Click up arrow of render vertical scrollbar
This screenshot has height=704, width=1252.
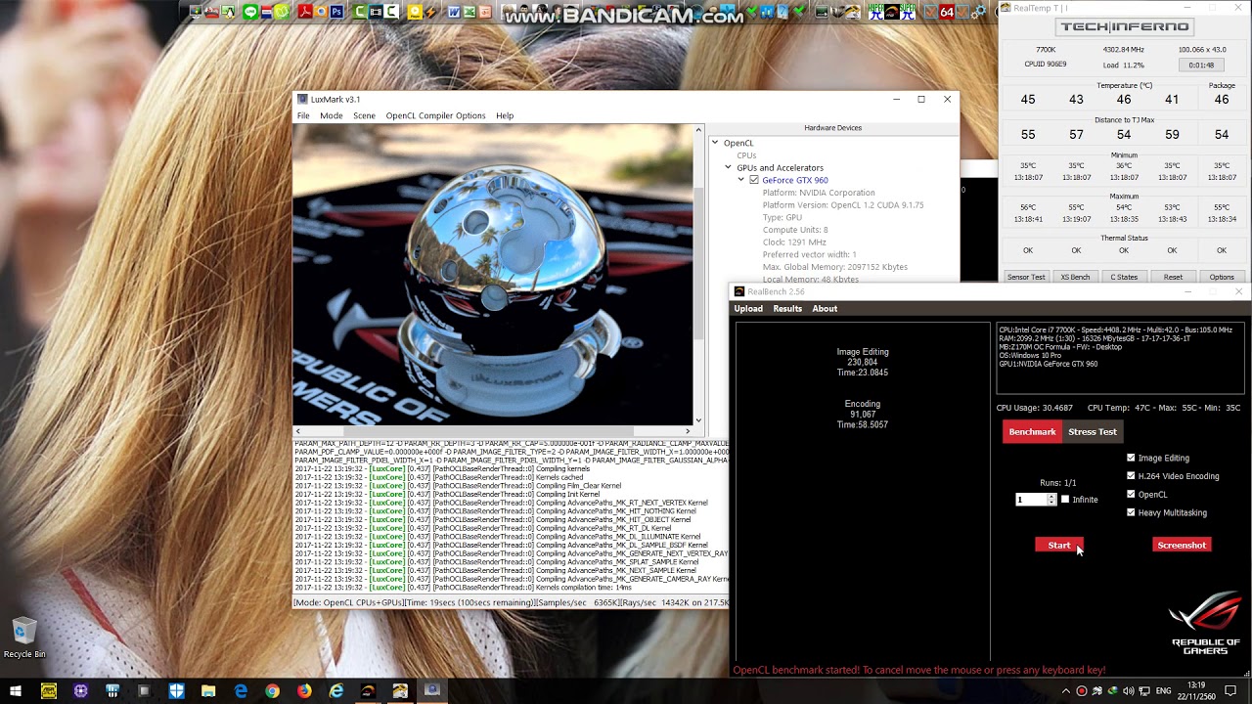pyautogui.click(x=698, y=129)
